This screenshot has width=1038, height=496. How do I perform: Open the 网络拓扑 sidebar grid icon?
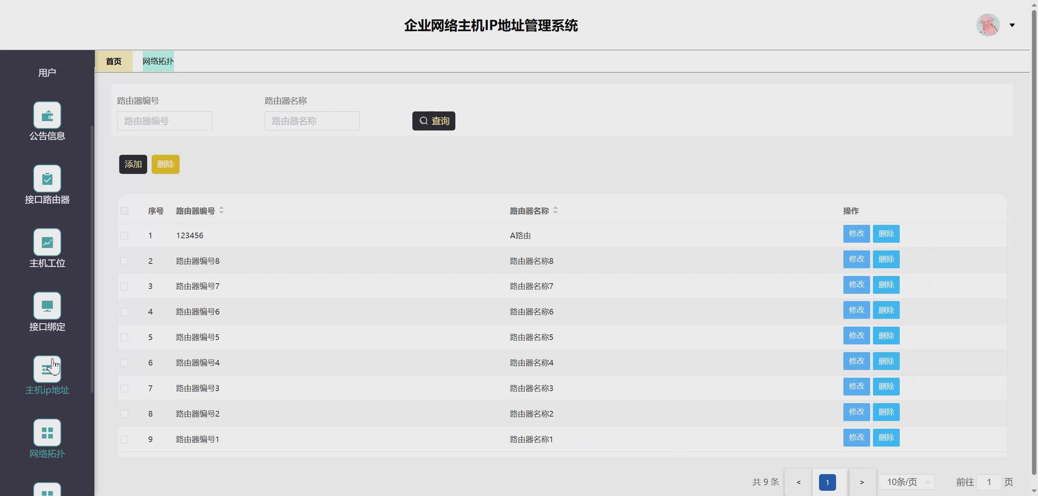47,433
